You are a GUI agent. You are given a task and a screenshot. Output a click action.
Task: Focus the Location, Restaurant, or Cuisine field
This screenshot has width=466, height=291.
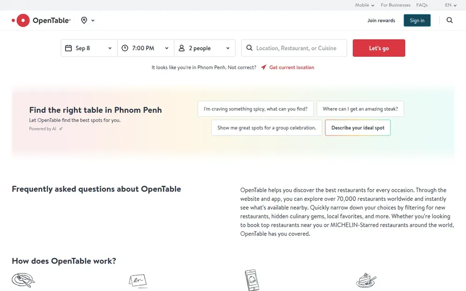(294, 48)
